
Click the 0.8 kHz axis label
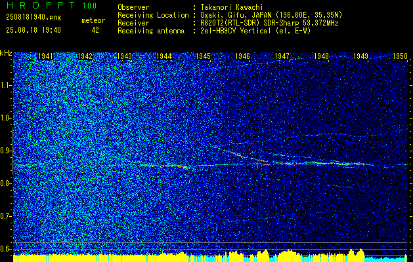click(6, 183)
